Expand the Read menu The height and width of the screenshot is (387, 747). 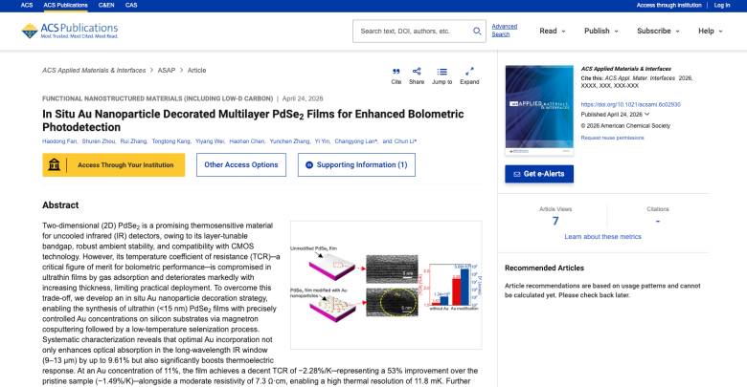tap(553, 31)
